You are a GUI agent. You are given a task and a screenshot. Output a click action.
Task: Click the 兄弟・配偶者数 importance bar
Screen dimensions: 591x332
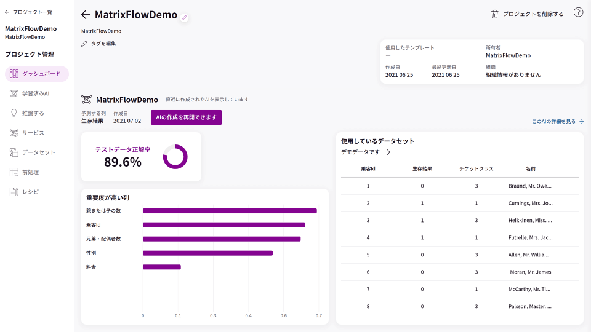[222, 239]
